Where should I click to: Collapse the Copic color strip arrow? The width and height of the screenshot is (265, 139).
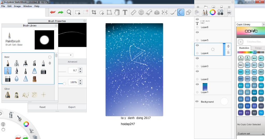click(251, 36)
